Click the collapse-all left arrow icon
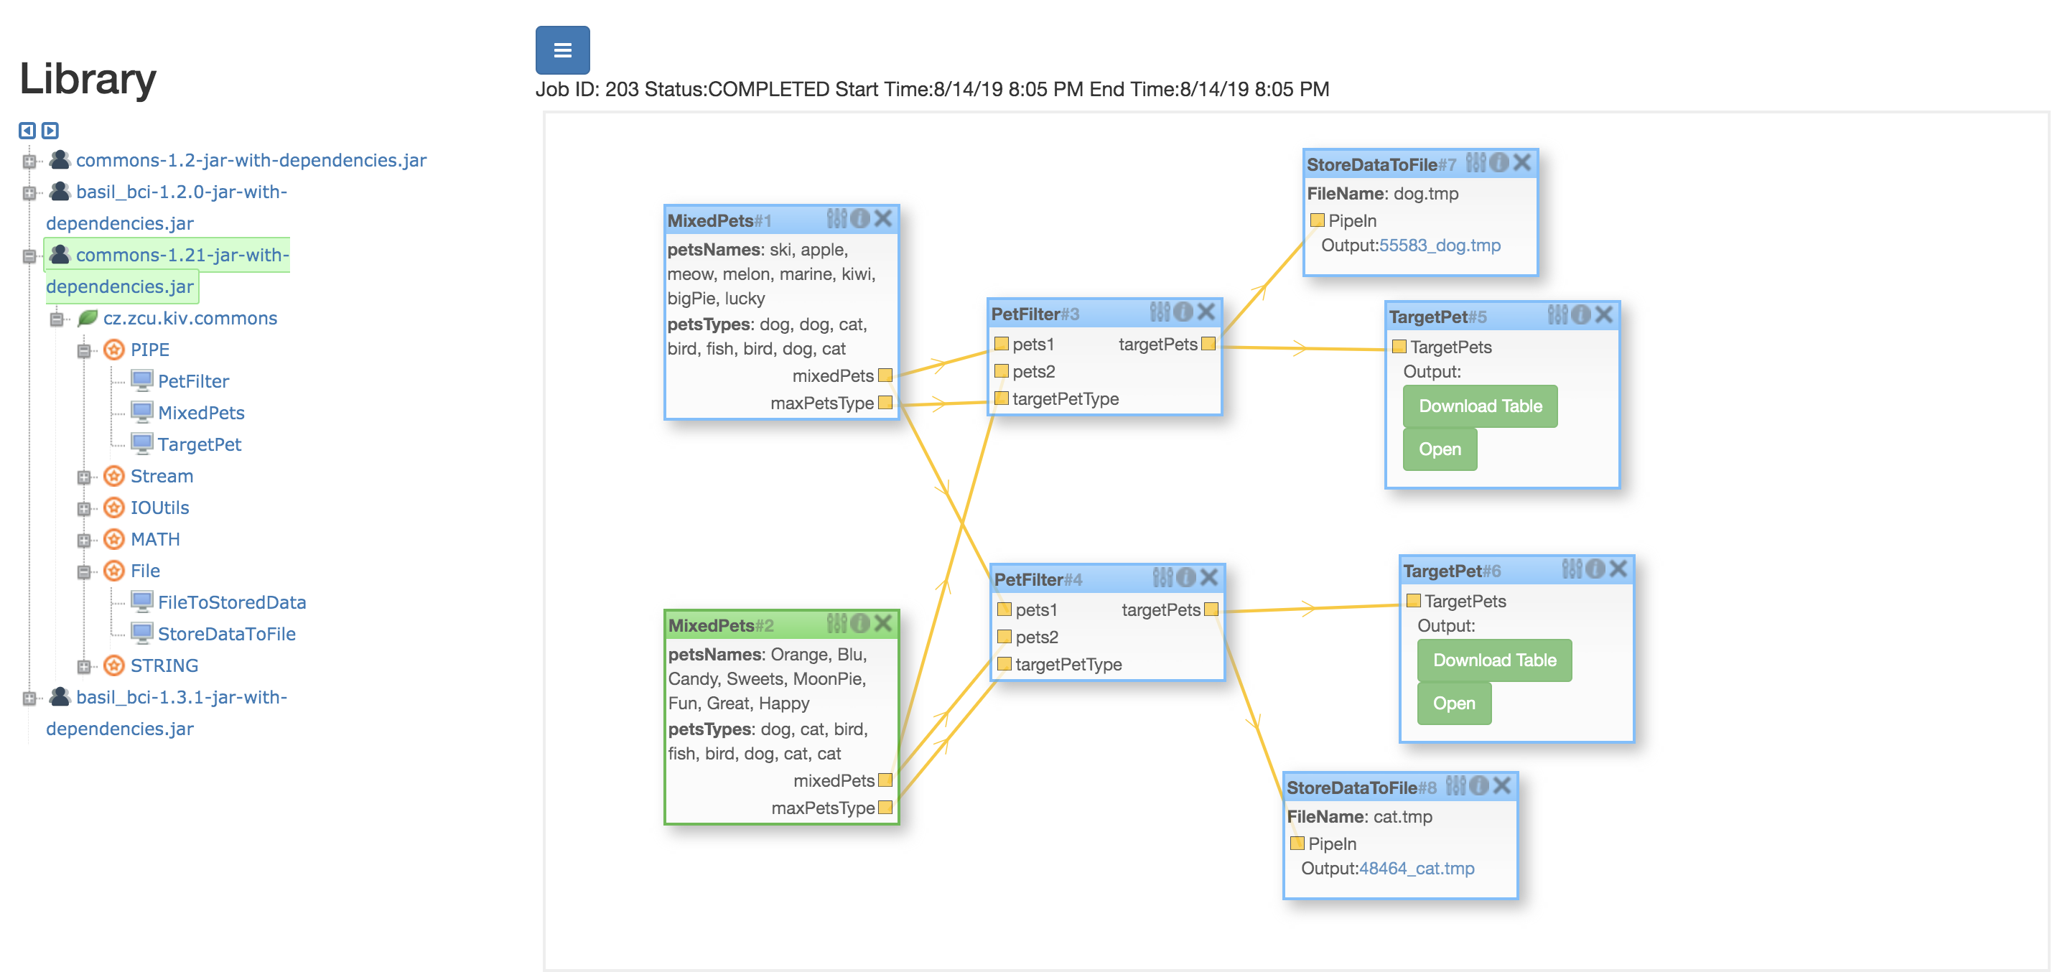 (x=27, y=130)
